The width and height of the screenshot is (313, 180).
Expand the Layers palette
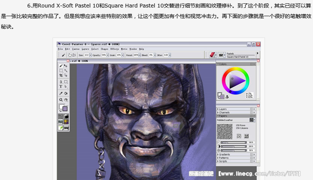click(x=218, y=109)
